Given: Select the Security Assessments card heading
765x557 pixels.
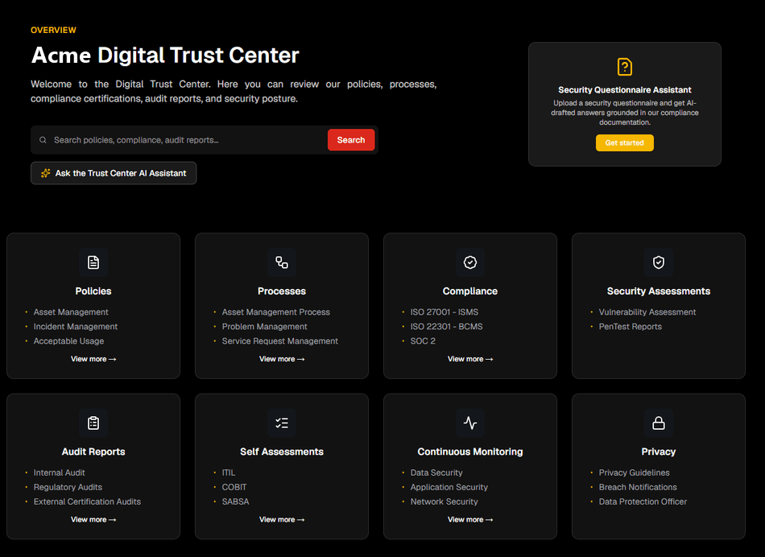Looking at the screenshot, I should click(658, 291).
